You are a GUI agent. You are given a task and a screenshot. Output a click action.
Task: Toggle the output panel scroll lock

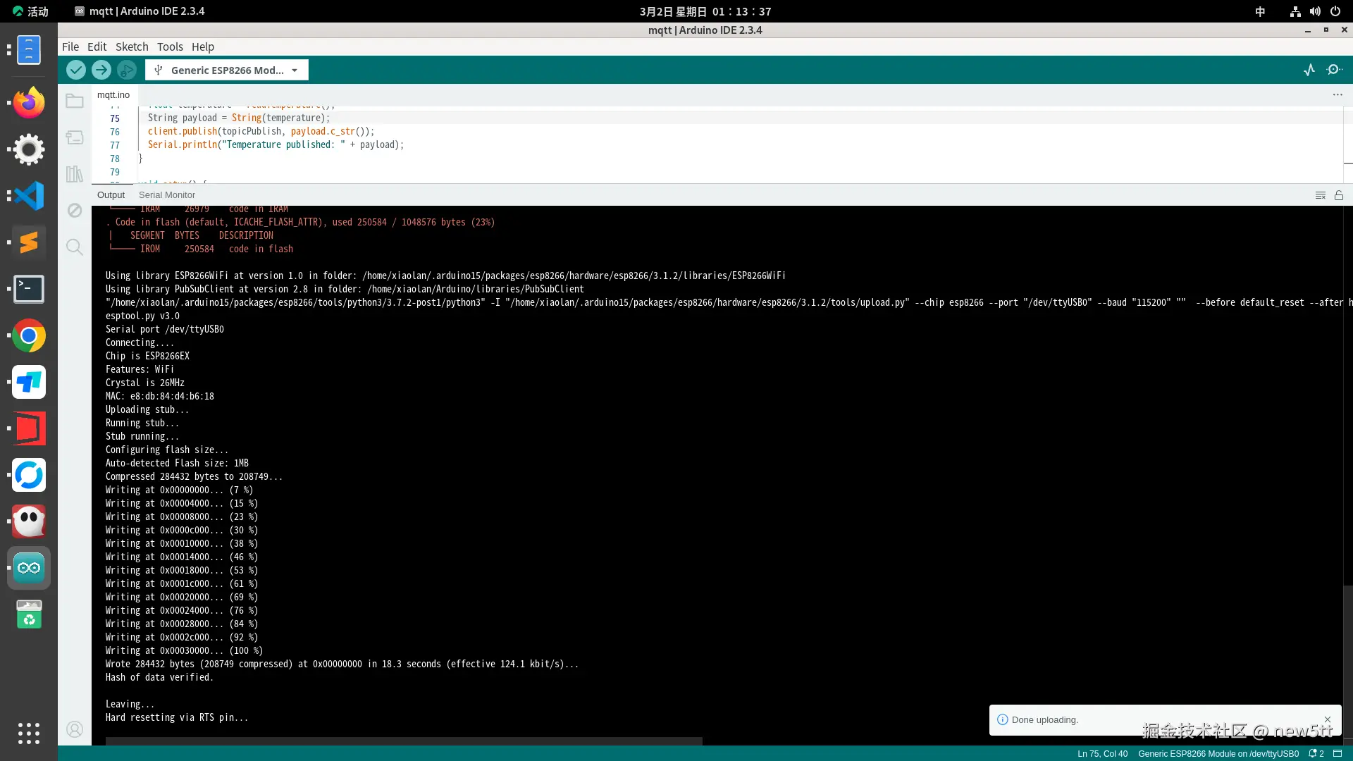coord(1339,195)
